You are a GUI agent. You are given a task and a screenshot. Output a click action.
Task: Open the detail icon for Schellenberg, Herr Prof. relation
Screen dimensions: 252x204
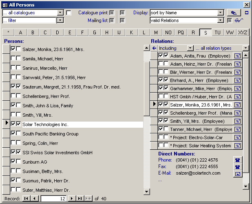[237, 113]
